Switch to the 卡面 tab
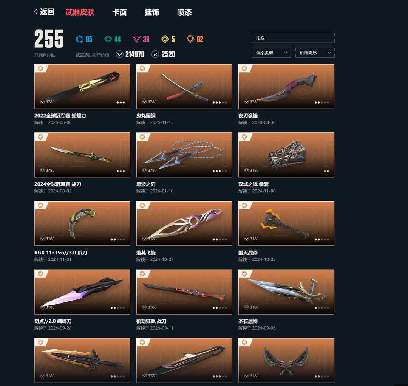The width and height of the screenshot is (408, 386). (x=119, y=12)
